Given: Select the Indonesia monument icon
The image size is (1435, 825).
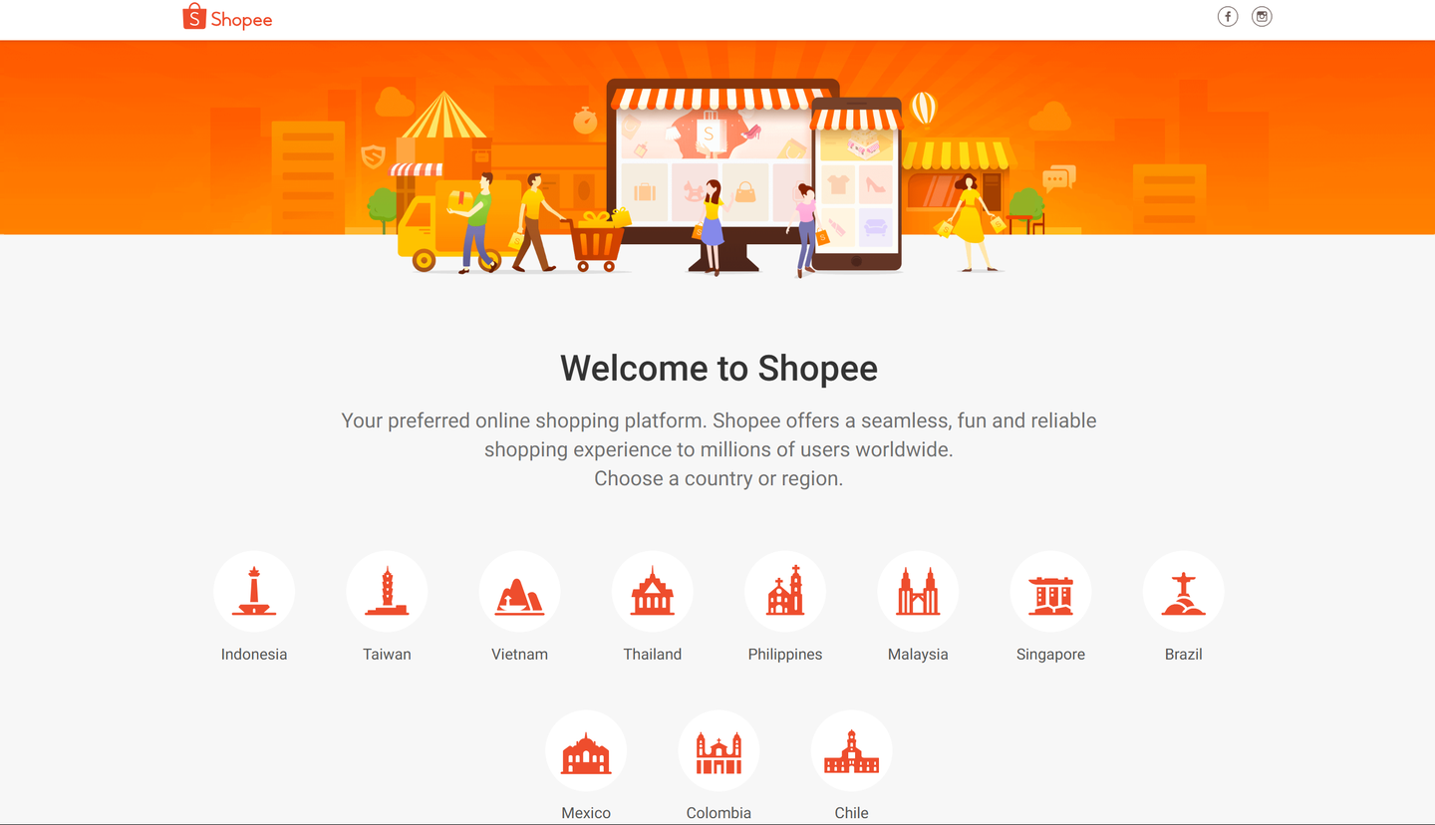Looking at the screenshot, I should pyautogui.click(x=254, y=592).
